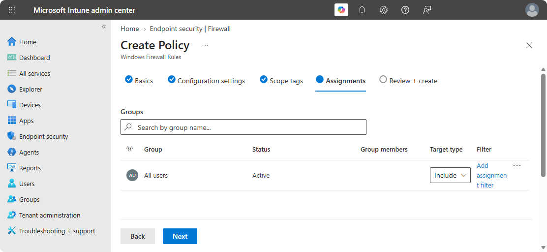Close the Create Policy pane

pos(529,45)
